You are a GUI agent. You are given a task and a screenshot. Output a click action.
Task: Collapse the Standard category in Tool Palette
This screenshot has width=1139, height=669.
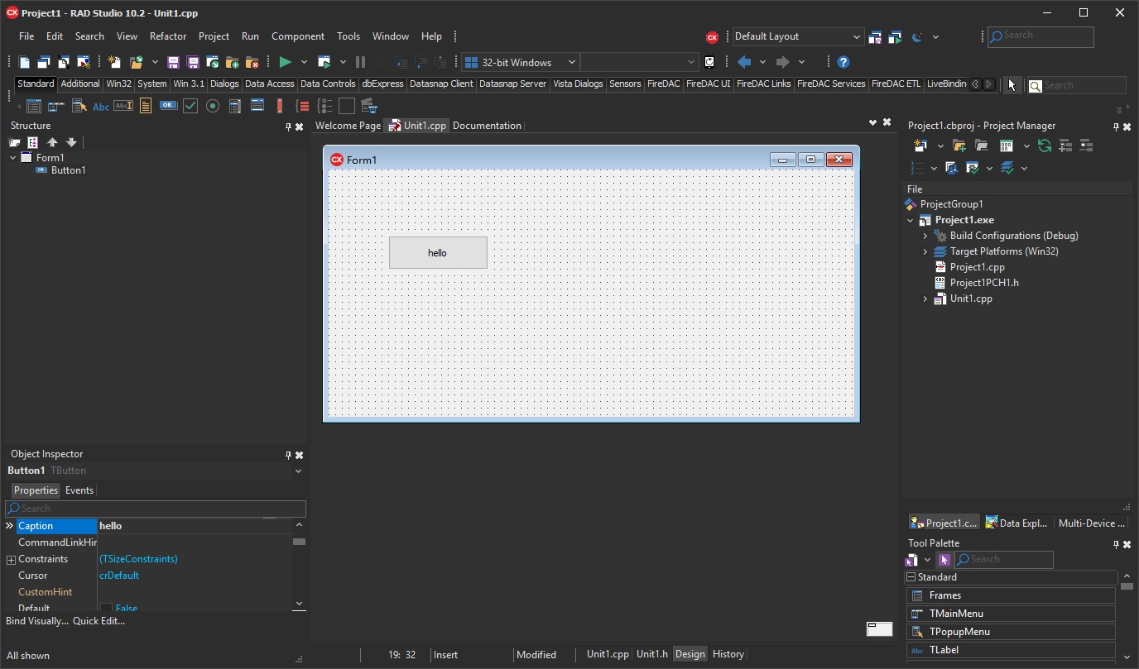pos(911,577)
